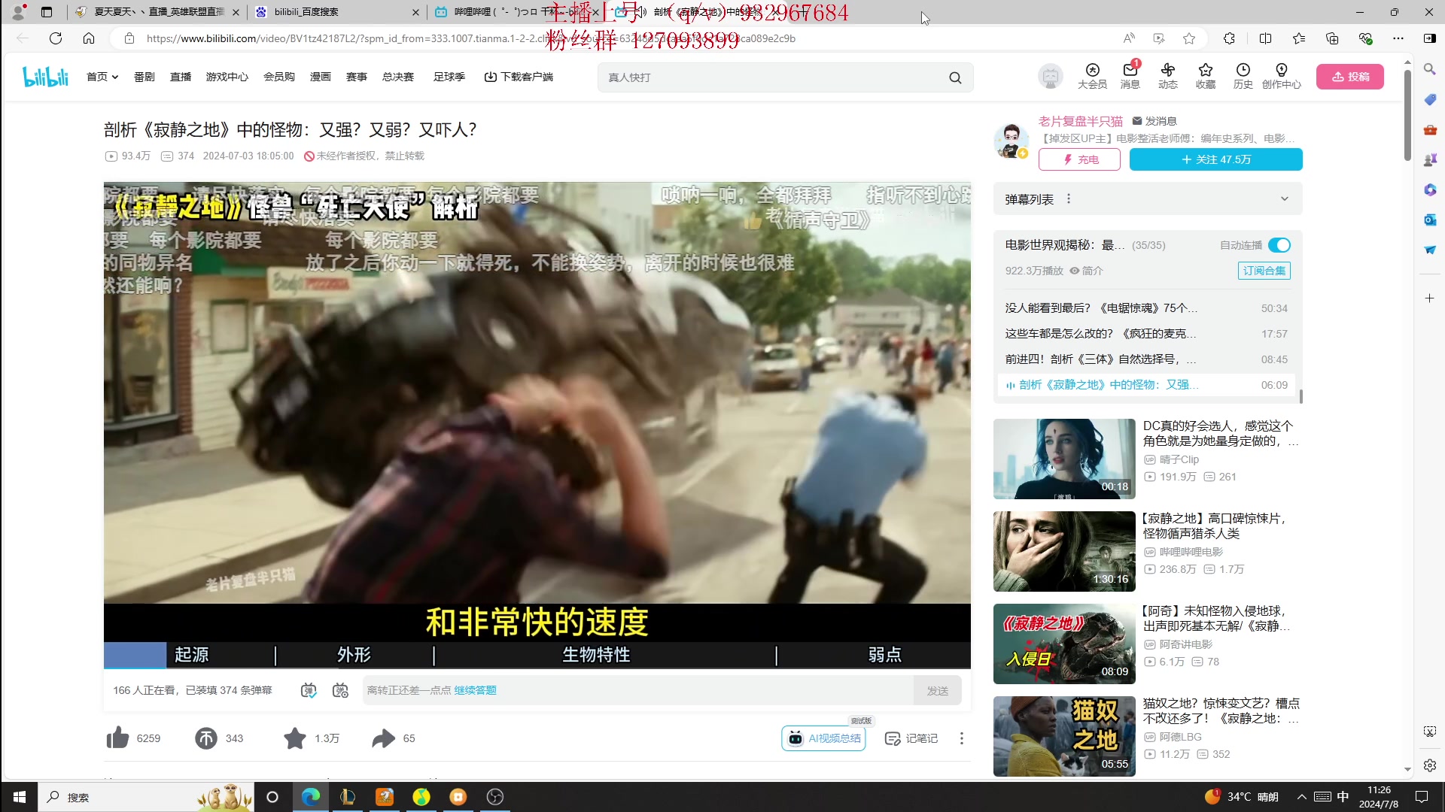Open the more options three-dot menu

[x=961, y=738]
